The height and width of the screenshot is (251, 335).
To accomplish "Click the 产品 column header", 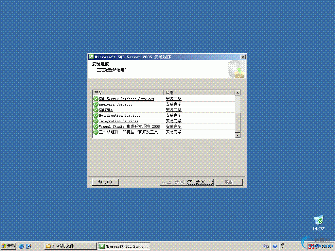I will (x=128, y=92).
